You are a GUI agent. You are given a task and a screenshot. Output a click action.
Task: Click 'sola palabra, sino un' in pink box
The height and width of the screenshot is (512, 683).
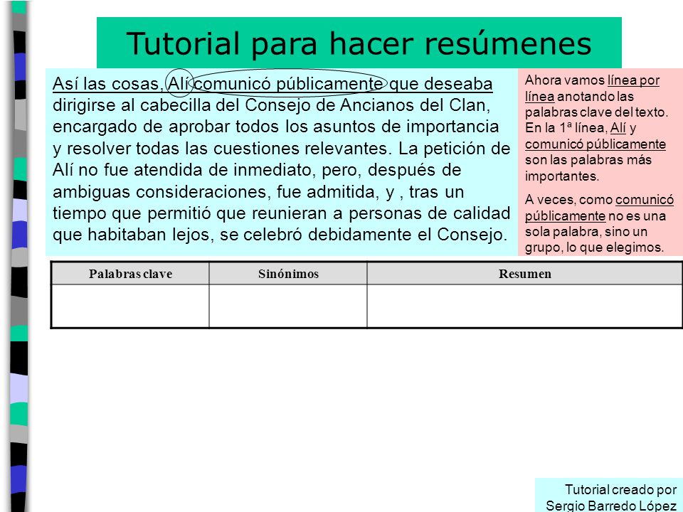586,231
